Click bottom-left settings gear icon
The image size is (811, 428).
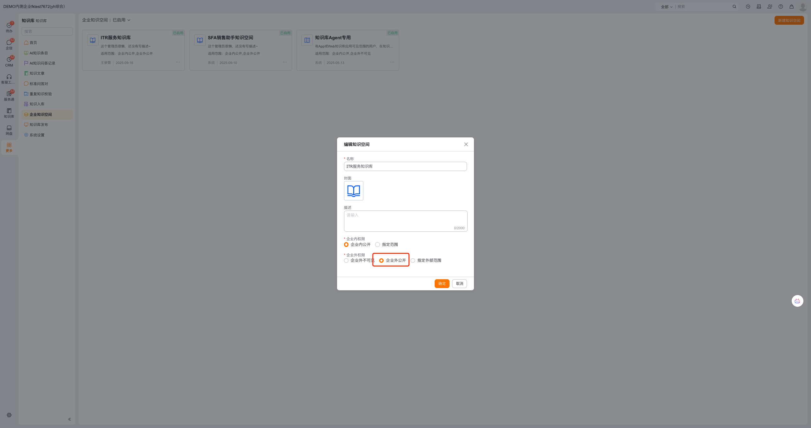tap(9, 415)
